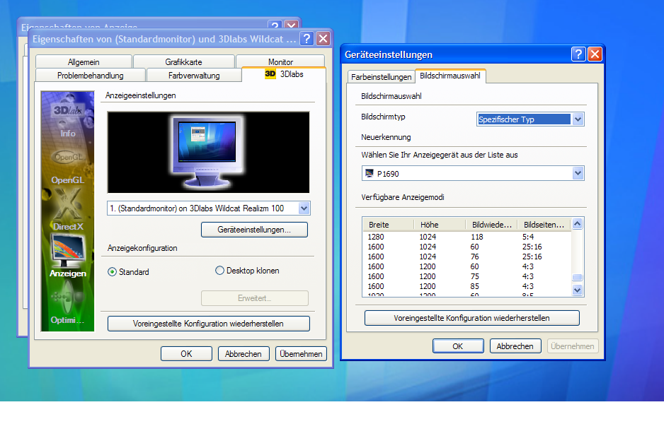This screenshot has width=664, height=424.
Task: Switch to the Grafikkarte tab
Action: (183, 62)
